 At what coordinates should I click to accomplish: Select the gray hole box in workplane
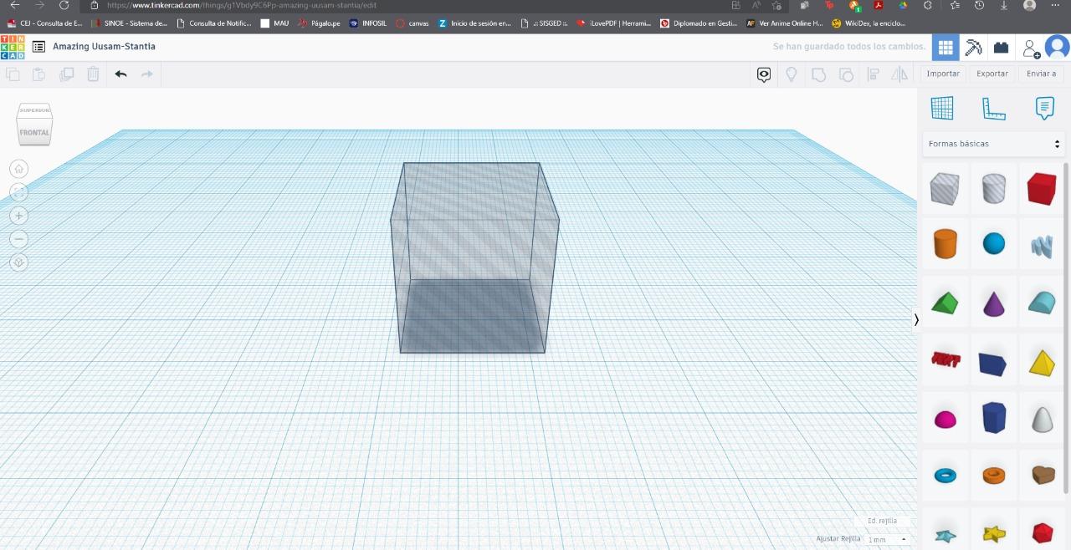click(474, 259)
